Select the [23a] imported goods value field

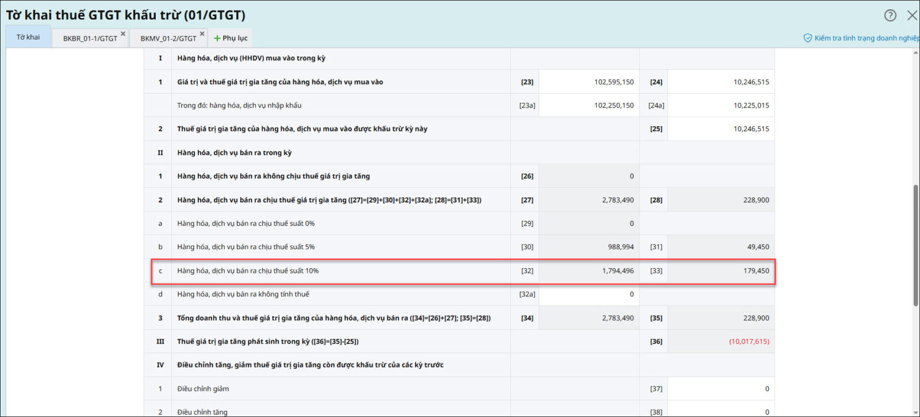click(589, 106)
